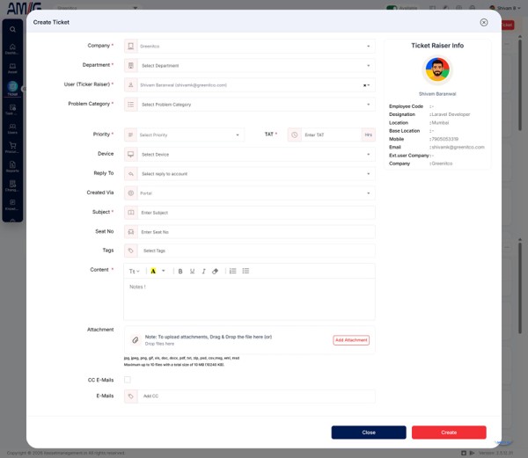This screenshot has width=528, height=458.
Task: Click the Company field building icon
Action: (x=130, y=46)
